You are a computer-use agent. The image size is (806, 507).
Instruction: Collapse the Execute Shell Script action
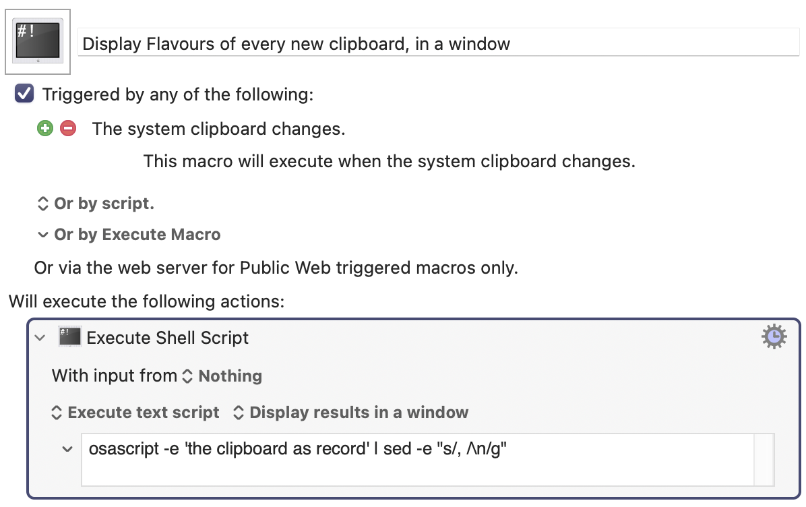coord(40,338)
